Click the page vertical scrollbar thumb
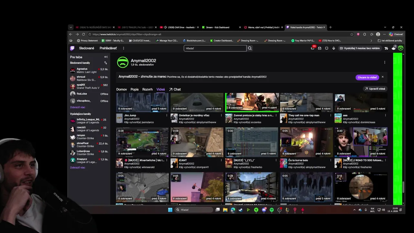 tap(403, 187)
